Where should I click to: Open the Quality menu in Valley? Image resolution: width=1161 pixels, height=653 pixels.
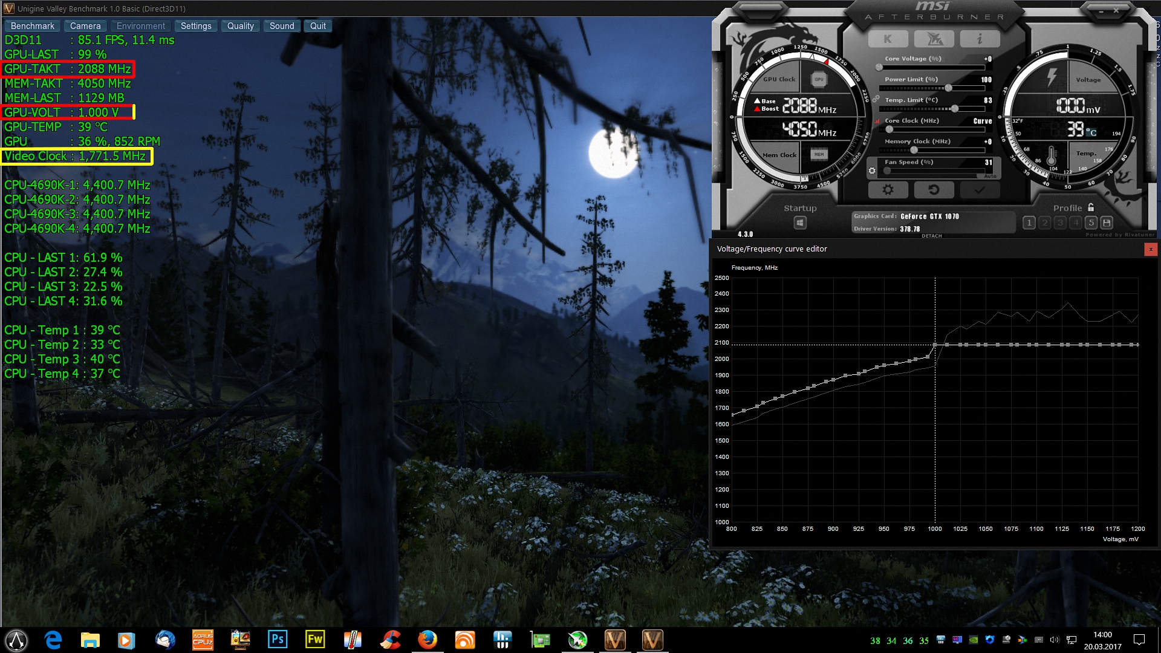pos(240,26)
